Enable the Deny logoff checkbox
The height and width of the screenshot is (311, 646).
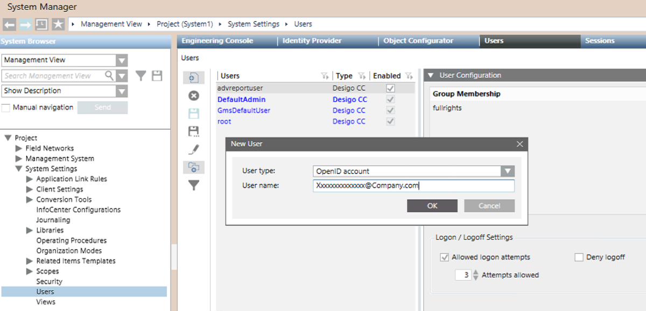[x=579, y=257]
